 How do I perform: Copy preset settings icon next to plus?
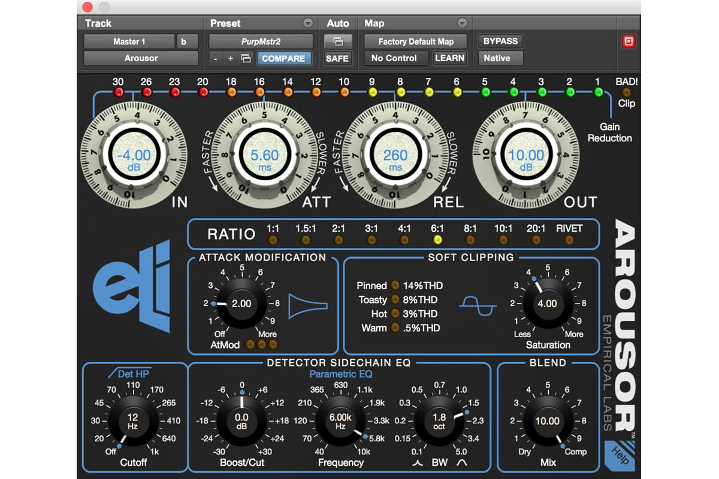point(246,59)
